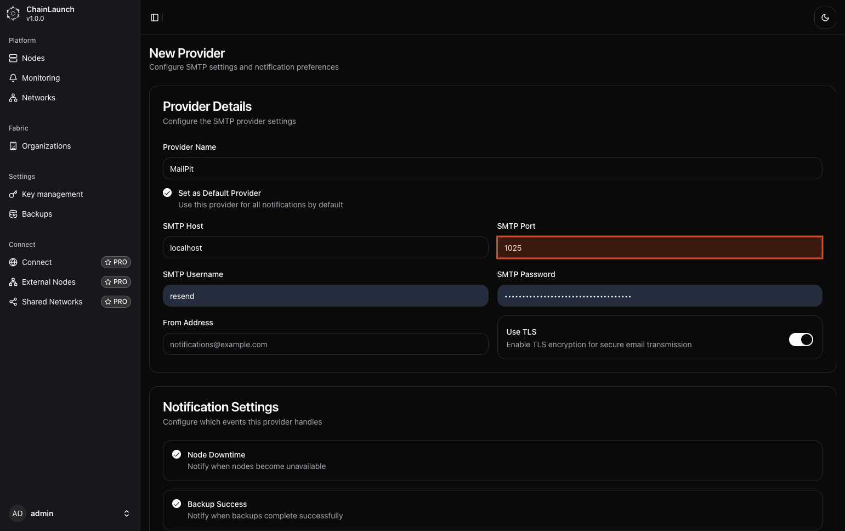Disable the Use TLS switch
The height and width of the screenshot is (531, 845).
pyautogui.click(x=801, y=340)
